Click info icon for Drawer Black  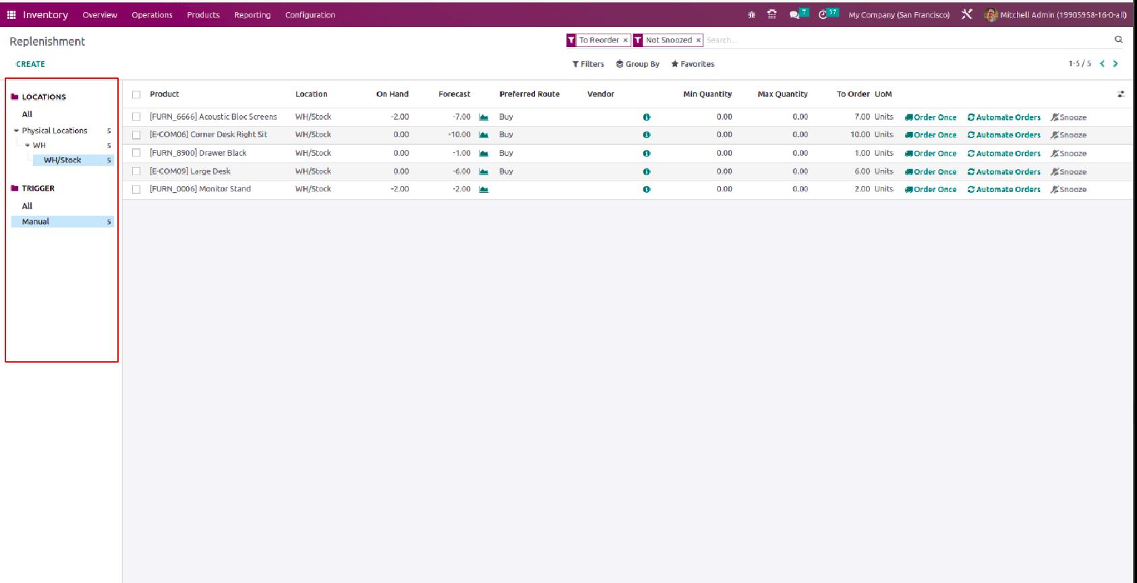[x=647, y=153]
